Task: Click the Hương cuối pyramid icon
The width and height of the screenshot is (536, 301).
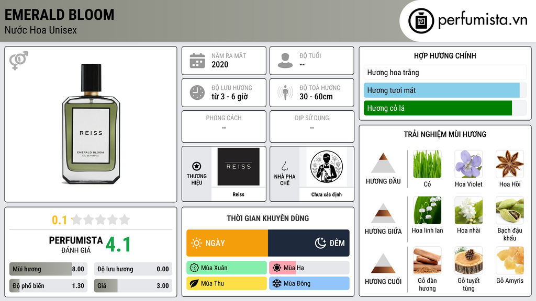Action: click(x=383, y=263)
